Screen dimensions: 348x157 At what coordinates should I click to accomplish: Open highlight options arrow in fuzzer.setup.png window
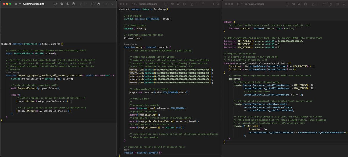197,4
